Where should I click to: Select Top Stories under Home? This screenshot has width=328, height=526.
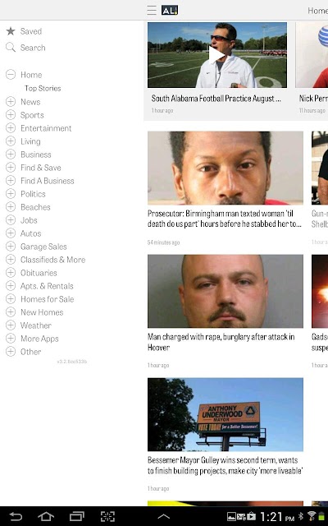(x=43, y=88)
